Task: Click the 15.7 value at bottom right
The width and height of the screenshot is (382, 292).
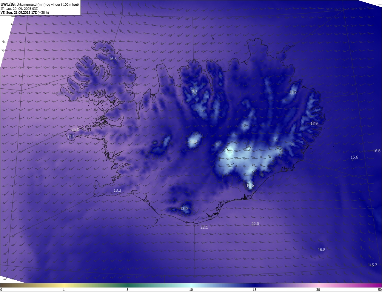Action: tap(373, 265)
